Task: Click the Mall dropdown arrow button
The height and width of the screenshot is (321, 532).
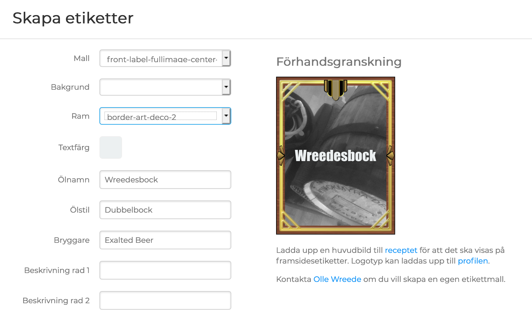Action: (x=226, y=58)
